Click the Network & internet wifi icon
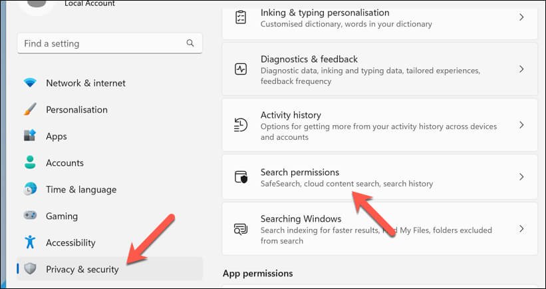546x289 pixels. click(x=30, y=83)
